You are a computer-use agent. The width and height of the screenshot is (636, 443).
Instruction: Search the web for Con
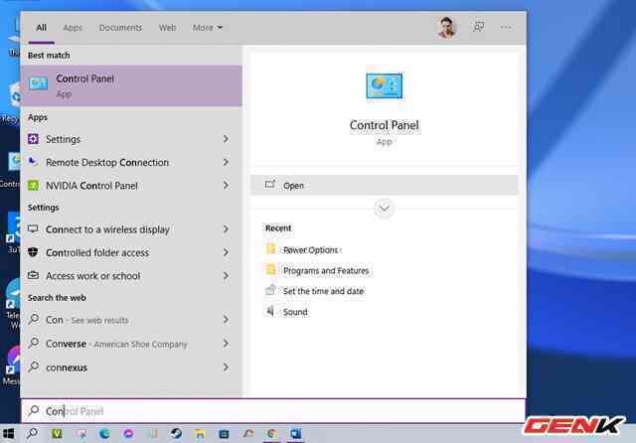(131, 320)
